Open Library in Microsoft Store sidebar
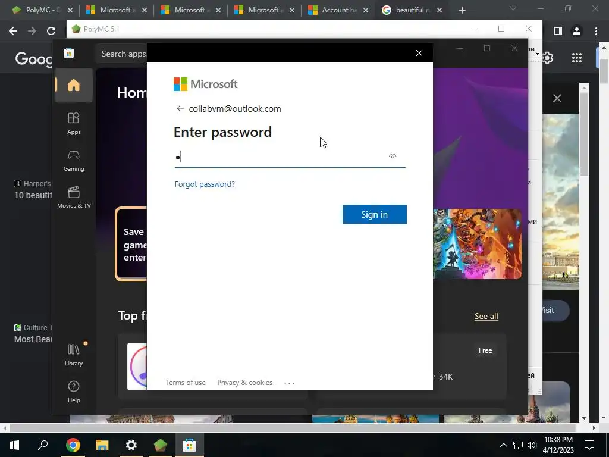Image resolution: width=609 pixels, height=457 pixels. 73,355
